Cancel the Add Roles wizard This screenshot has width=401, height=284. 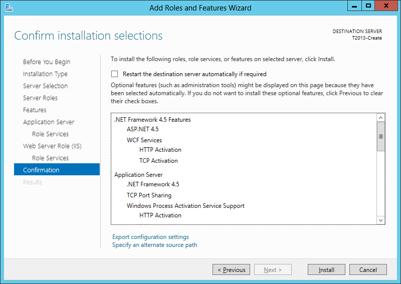(368, 270)
